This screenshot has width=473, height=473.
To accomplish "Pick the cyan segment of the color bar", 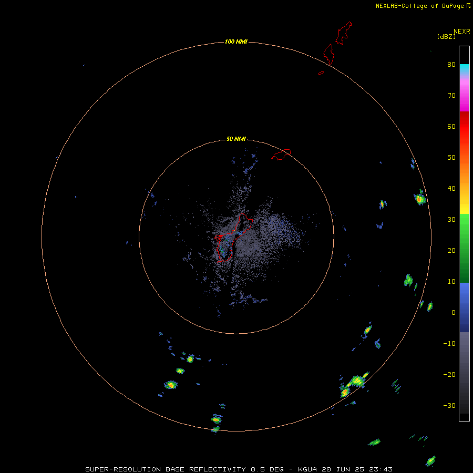I will [x=464, y=68].
